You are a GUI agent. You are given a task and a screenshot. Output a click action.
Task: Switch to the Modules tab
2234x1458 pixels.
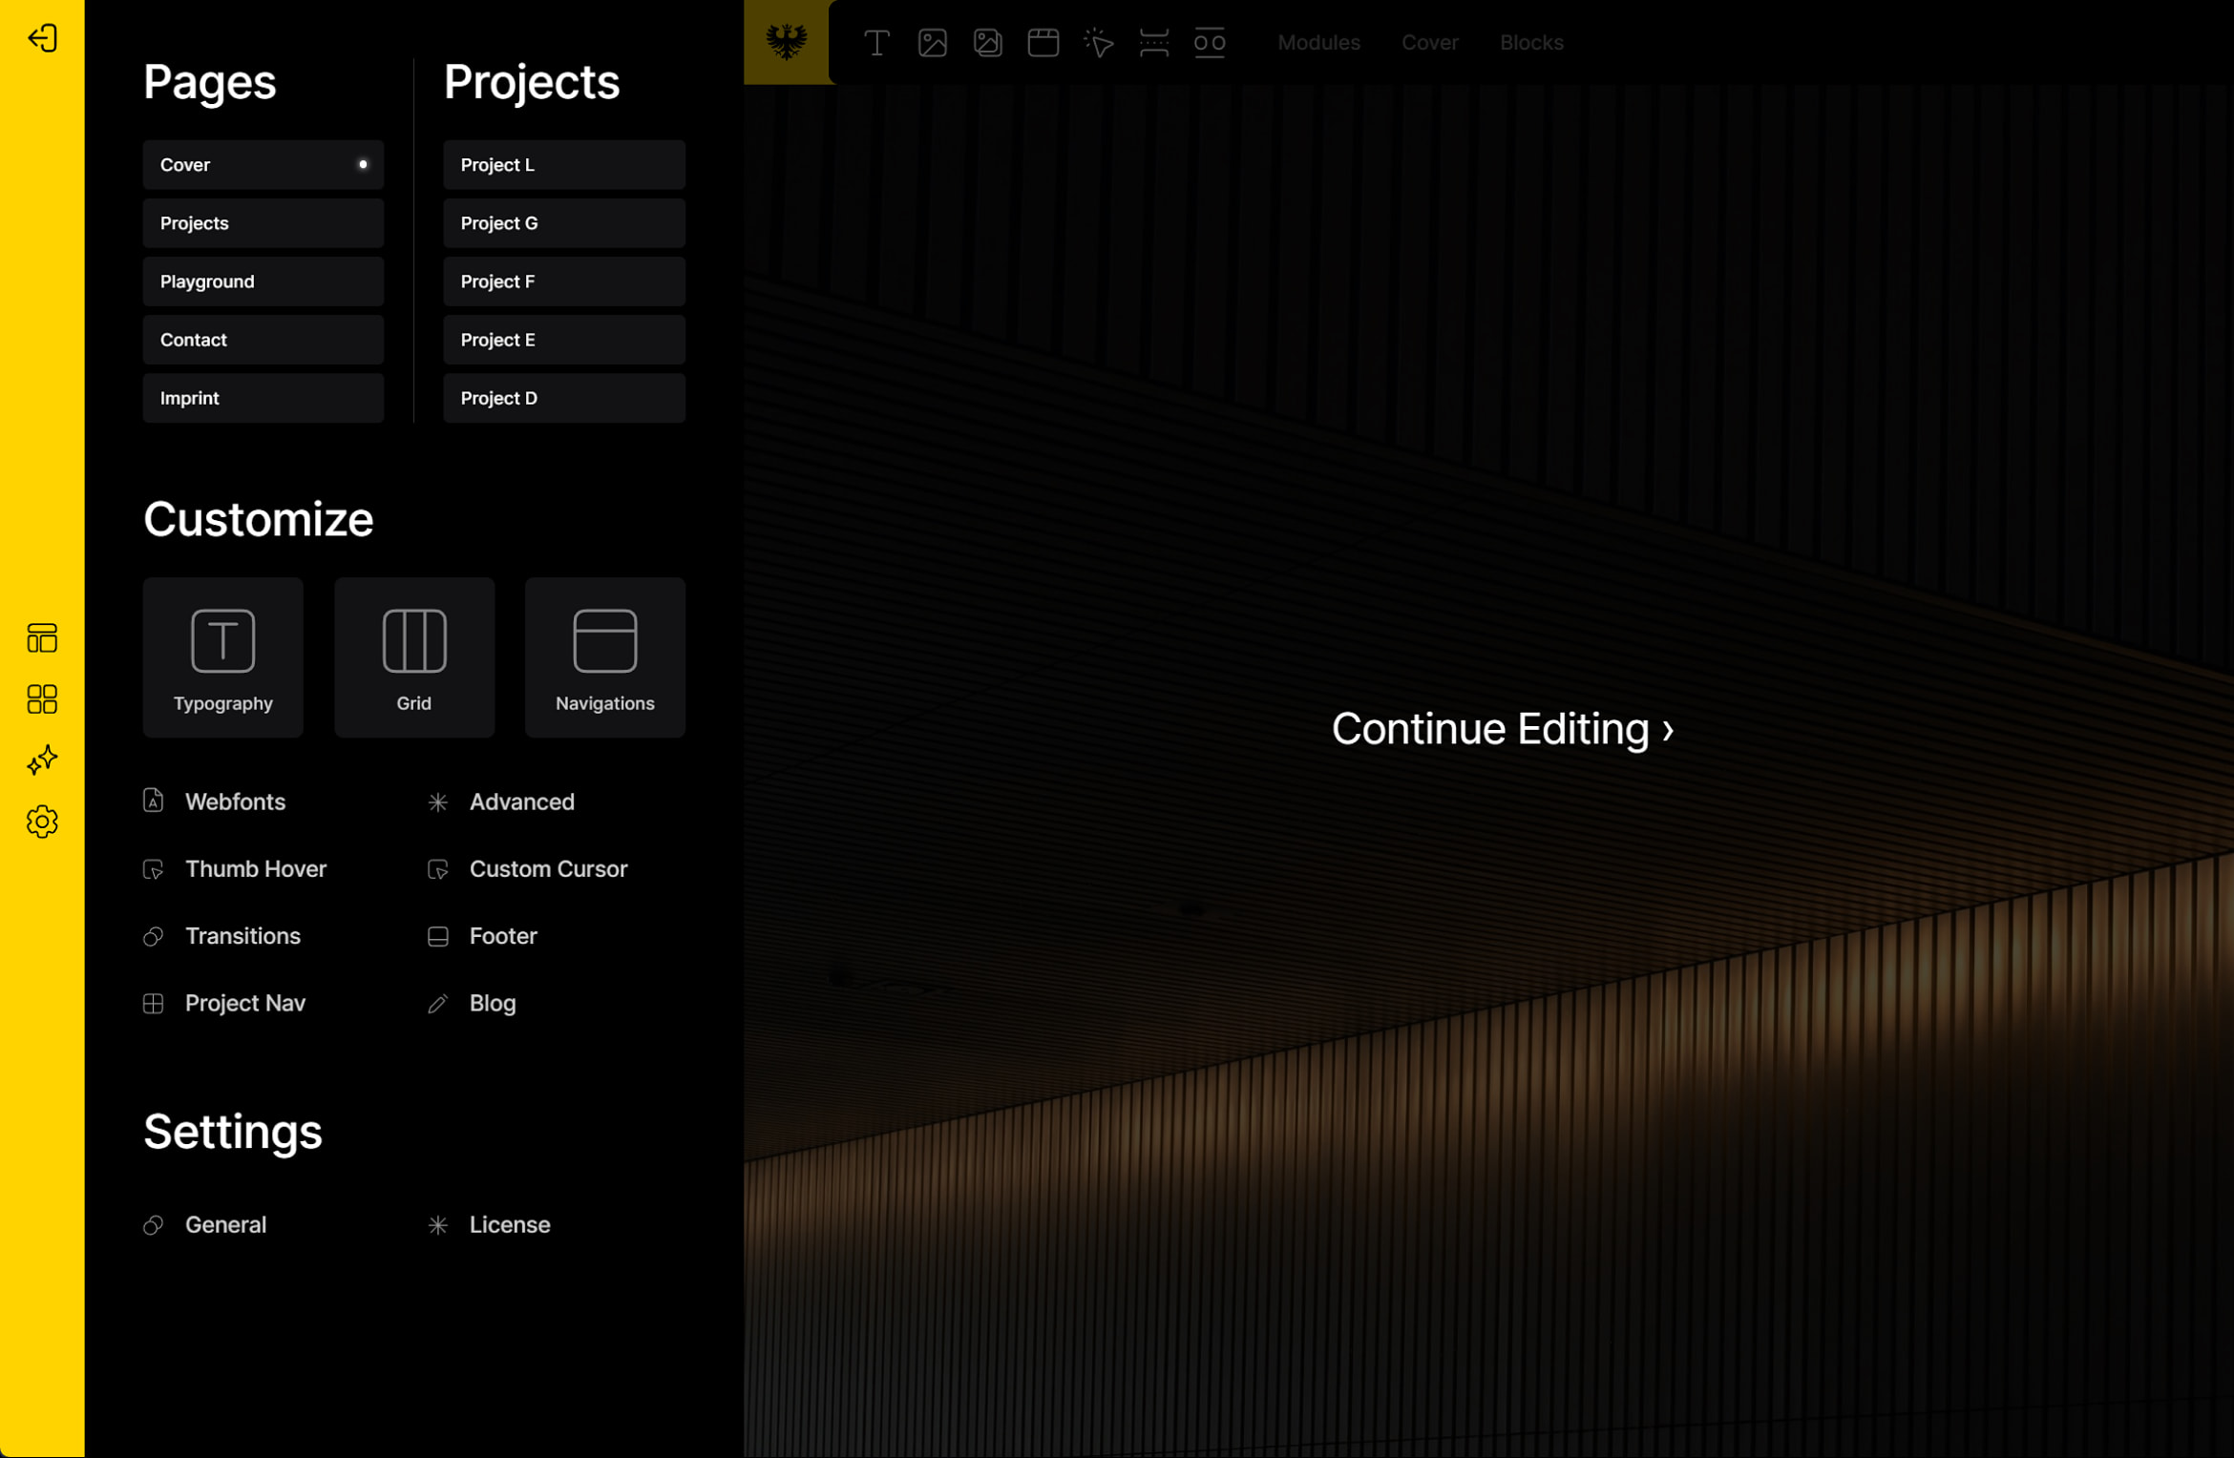click(x=1318, y=43)
